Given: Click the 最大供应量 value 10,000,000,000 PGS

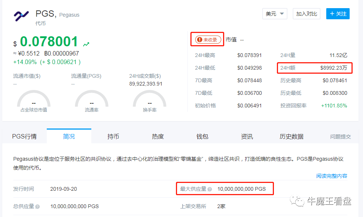Looking at the screenshot, I should click(x=242, y=189).
